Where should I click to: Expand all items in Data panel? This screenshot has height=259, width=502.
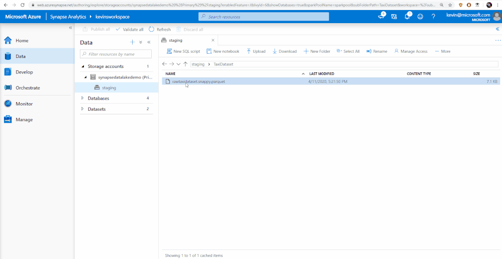(x=141, y=42)
